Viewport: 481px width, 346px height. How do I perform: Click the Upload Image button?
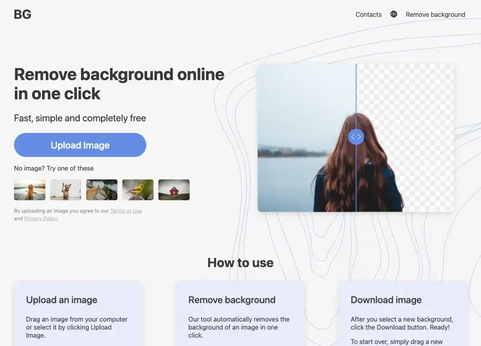pos(80,145)
